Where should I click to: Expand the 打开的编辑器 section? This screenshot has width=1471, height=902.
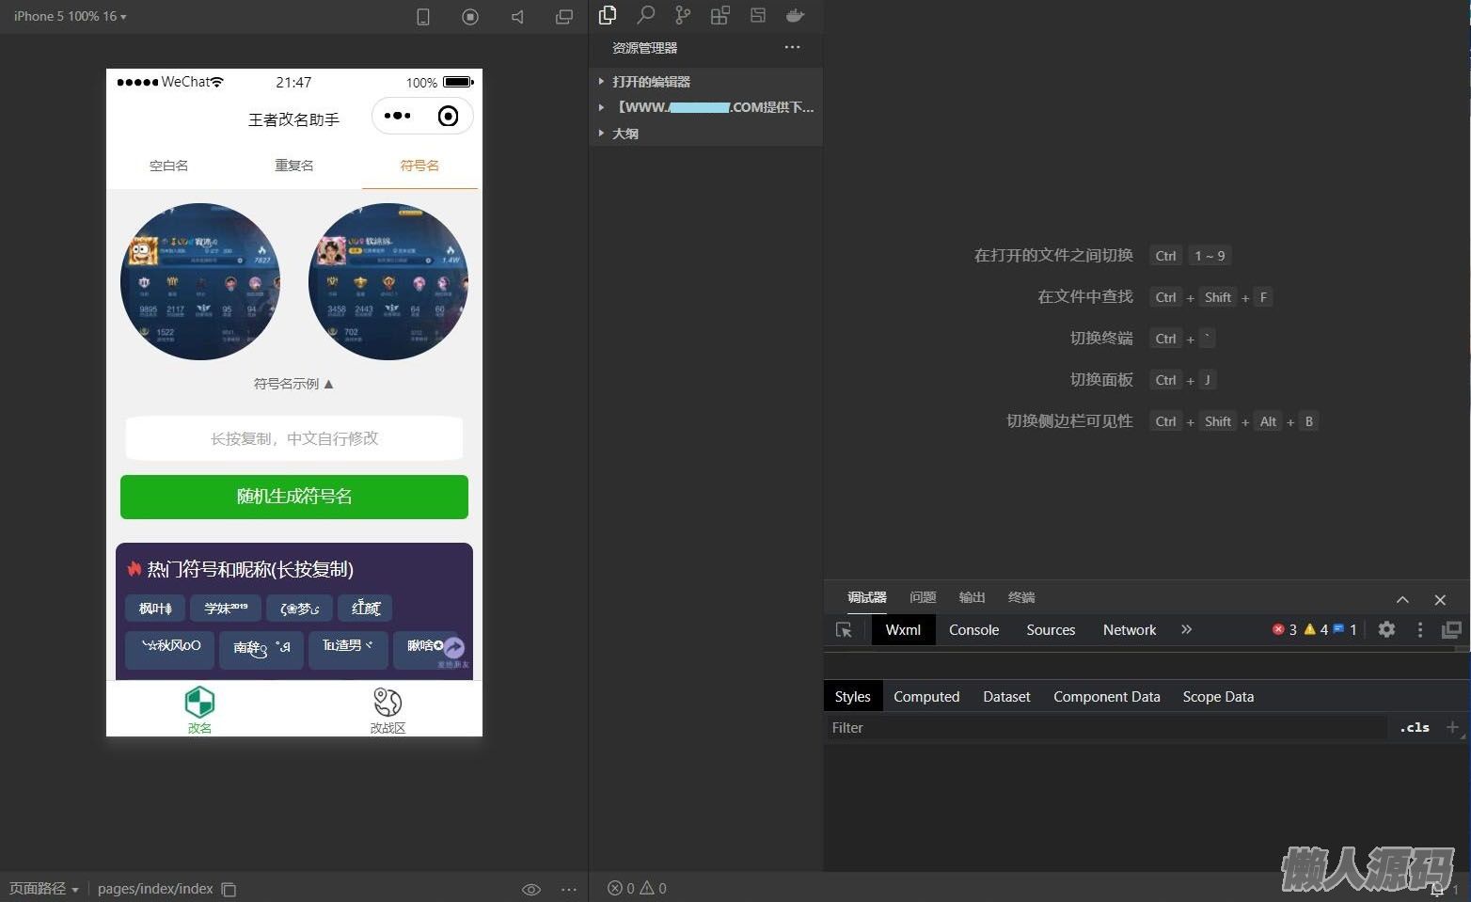[x=705, y=82]
